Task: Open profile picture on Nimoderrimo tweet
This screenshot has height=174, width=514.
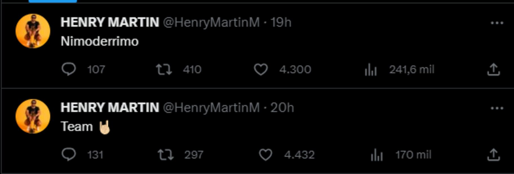Action: (x=33, y=31)
